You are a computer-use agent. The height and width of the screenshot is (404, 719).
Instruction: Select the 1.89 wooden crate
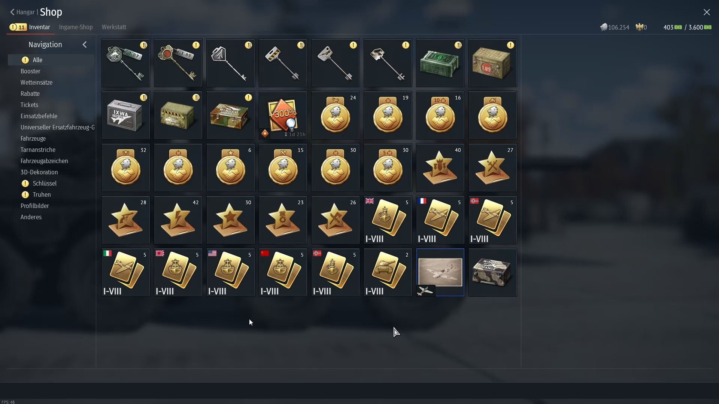tap(492, 63)
